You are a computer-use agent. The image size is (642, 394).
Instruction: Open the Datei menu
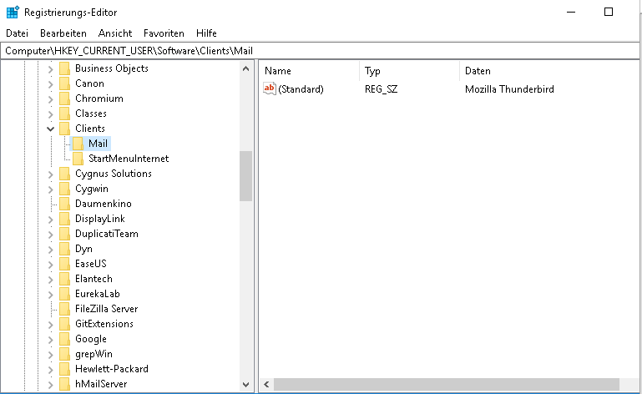[x=18, y=33]
